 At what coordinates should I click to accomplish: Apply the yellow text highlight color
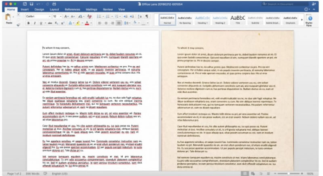click(78, 23)
